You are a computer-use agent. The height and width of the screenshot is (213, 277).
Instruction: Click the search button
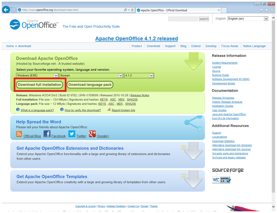point(204,19)
